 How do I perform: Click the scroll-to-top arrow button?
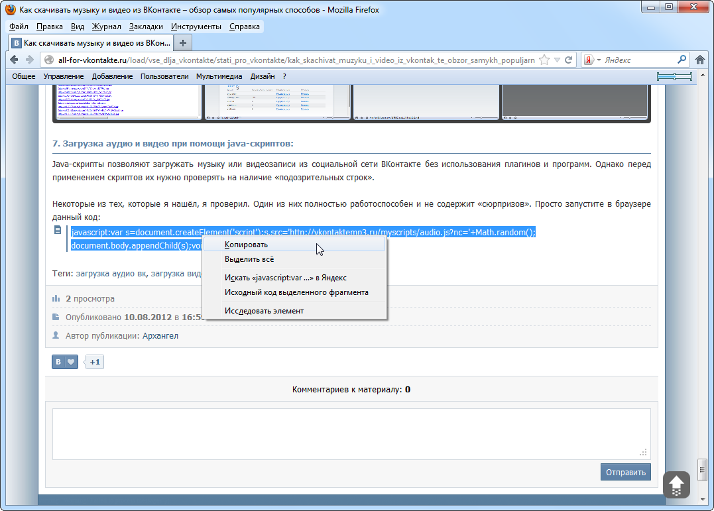676,485
